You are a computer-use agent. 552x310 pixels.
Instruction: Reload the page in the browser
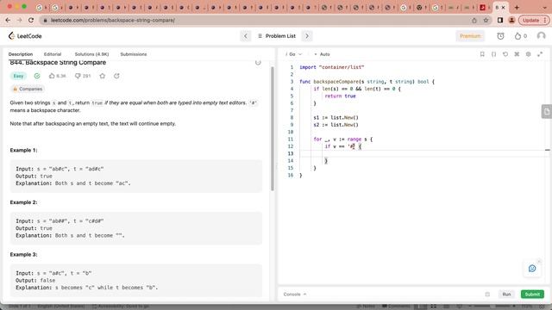tap(31, 21)
